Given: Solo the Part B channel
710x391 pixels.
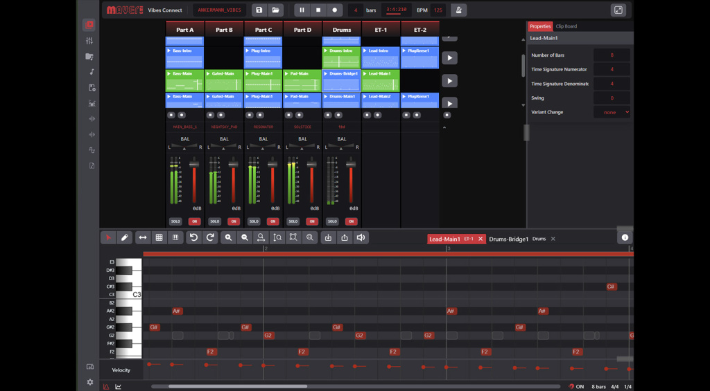Looking at the screenshot, I should pyautogui.click(x=215, y=221).
